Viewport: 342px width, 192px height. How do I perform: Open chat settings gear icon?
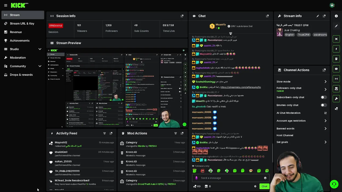255,186
